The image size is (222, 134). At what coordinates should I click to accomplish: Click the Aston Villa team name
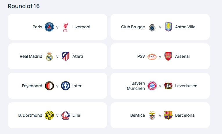tap(185, 27)
